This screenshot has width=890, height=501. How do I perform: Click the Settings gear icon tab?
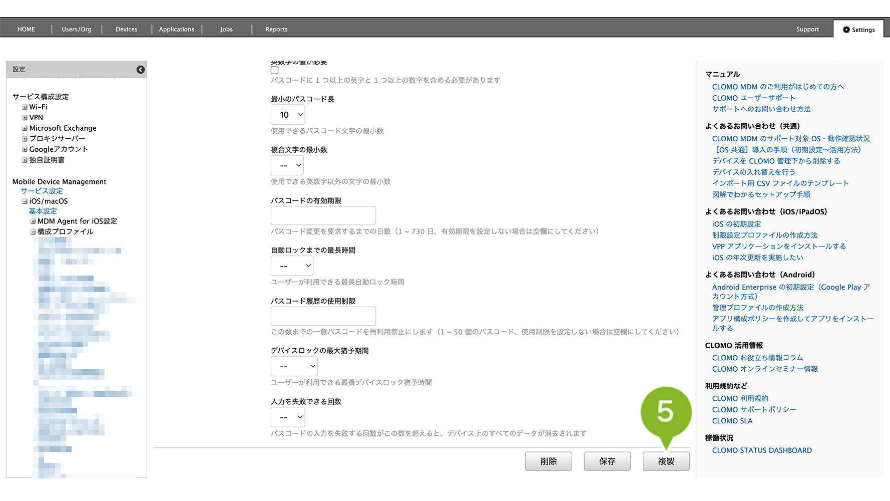click(858, 30)
